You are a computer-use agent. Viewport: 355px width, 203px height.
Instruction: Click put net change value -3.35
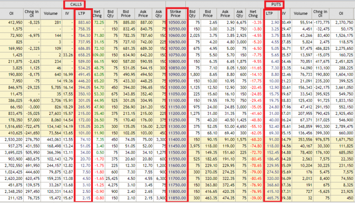(x=257, y=23)
